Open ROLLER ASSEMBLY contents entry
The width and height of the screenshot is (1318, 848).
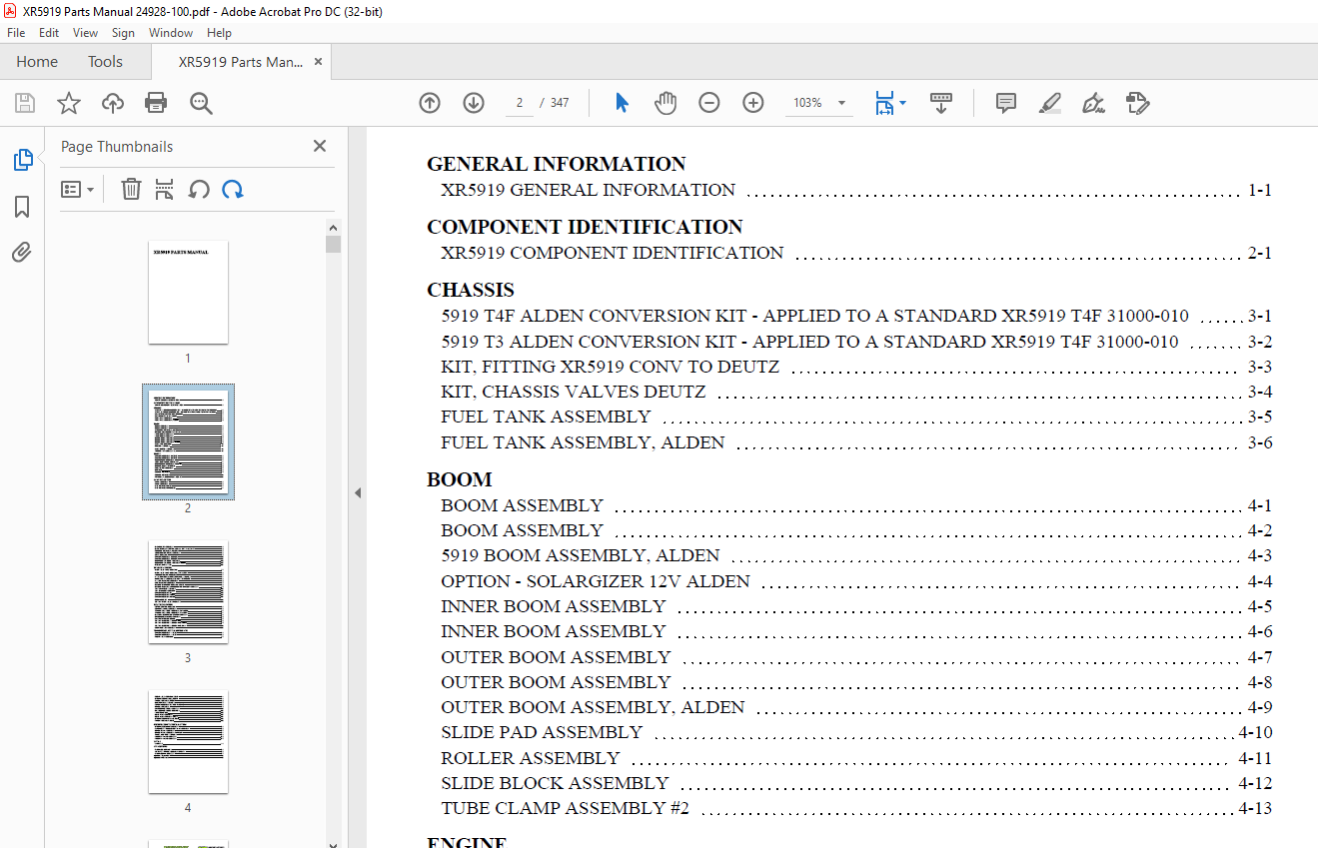pos(856,758)
